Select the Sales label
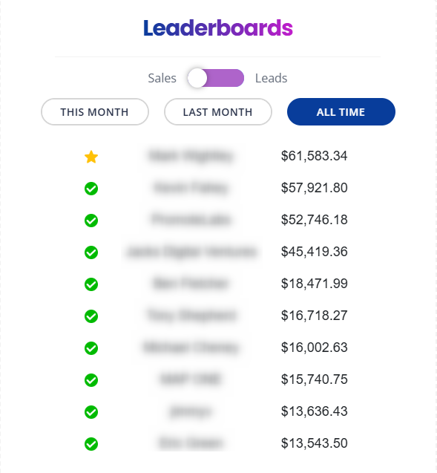The width and height of the screenshot is (437, 473). coord(162,78)
